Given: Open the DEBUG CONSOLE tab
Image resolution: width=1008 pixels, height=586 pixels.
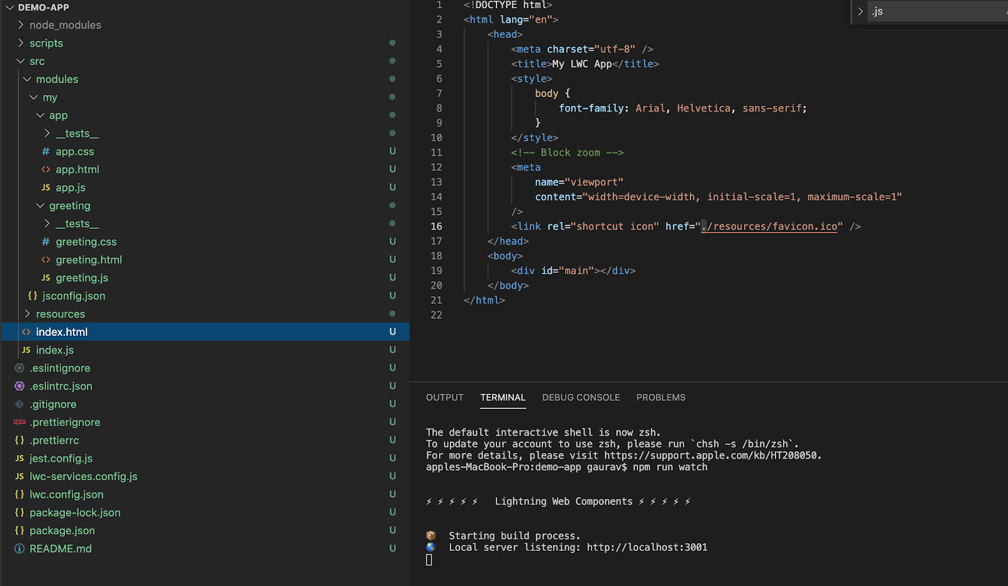Looking at the screenshot, I should click(x=581, y=398).
